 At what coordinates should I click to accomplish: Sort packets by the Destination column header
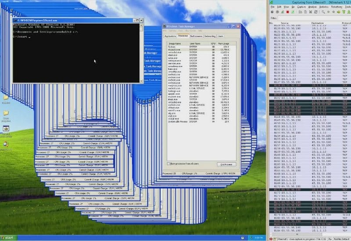[x=318, y=23]
